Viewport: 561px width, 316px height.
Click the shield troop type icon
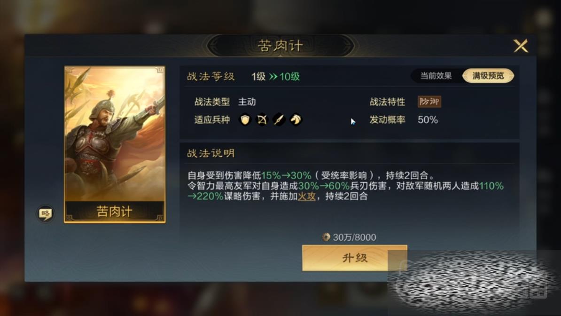245,119
